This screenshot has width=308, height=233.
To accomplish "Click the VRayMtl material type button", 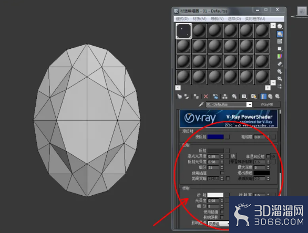I will tap(267, 104).
